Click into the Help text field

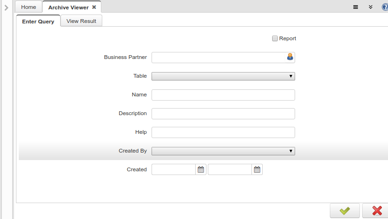coord(223,132)
